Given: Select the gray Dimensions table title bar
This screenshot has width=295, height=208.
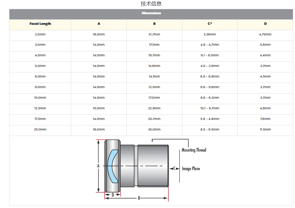Looking at the screenshot, I should tap(151, 13).
